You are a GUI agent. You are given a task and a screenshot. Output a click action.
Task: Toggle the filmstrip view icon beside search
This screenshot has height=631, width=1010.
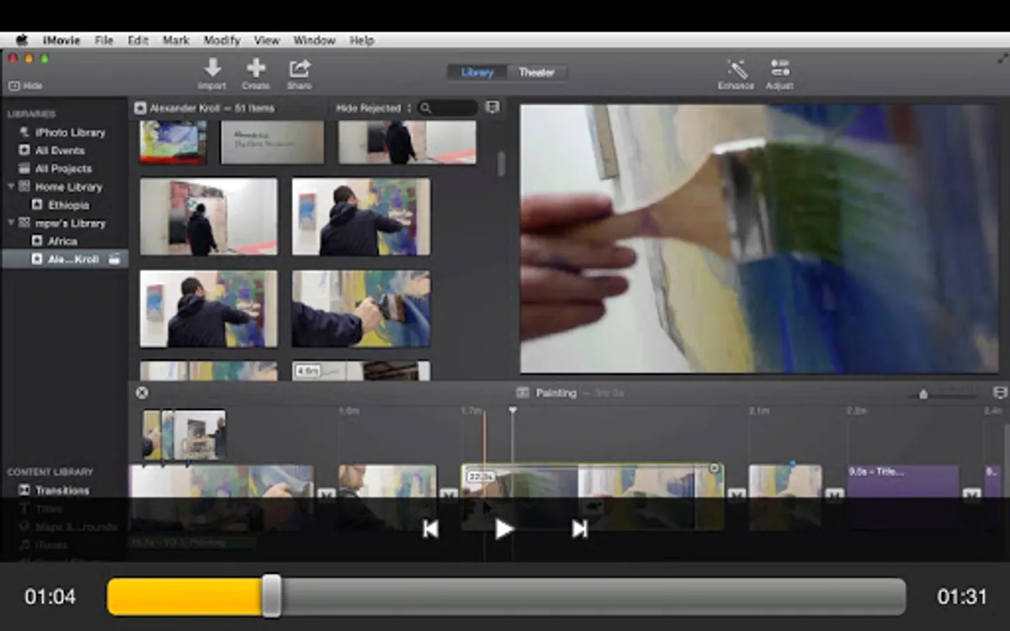tap(493, 107)
